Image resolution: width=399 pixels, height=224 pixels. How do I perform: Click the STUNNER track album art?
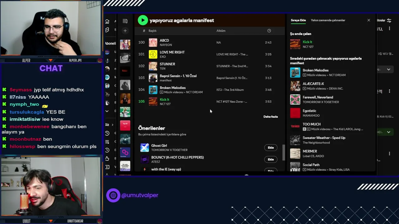[153, 66]
